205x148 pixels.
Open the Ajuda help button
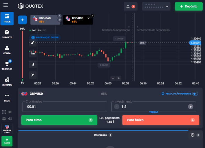[7, 141]
